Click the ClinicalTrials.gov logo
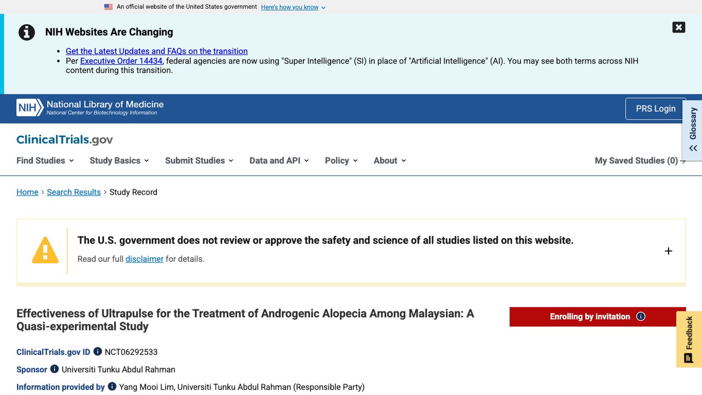Image resolution: width=702 pixels, height=395 pixels. pyautogui.click(x=65, y=139)
